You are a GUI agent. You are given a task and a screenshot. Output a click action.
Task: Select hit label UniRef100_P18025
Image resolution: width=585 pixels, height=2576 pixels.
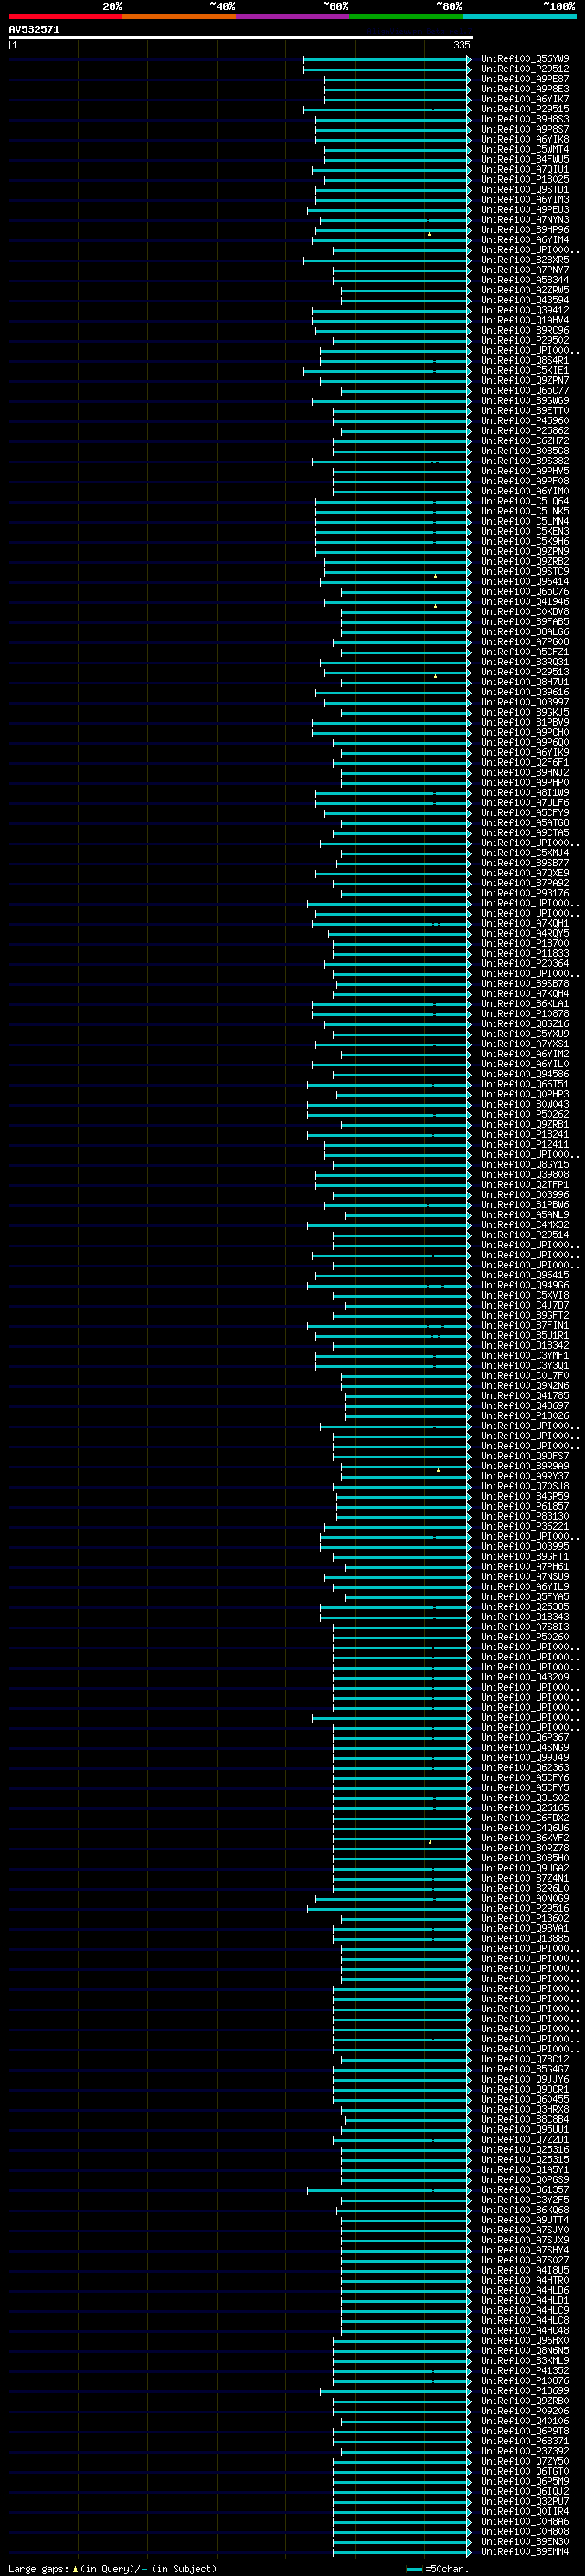click(x=525, y=179)
